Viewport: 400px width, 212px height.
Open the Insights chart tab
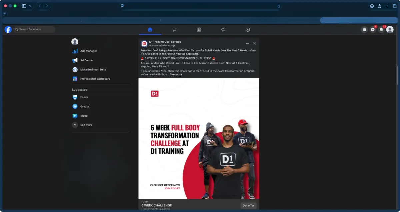[199, 29]
